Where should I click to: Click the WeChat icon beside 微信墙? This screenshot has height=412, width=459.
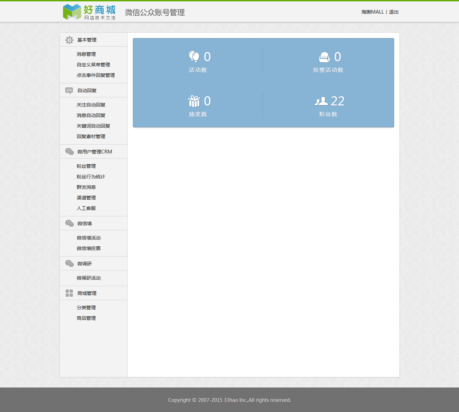[x=69, y=223]
